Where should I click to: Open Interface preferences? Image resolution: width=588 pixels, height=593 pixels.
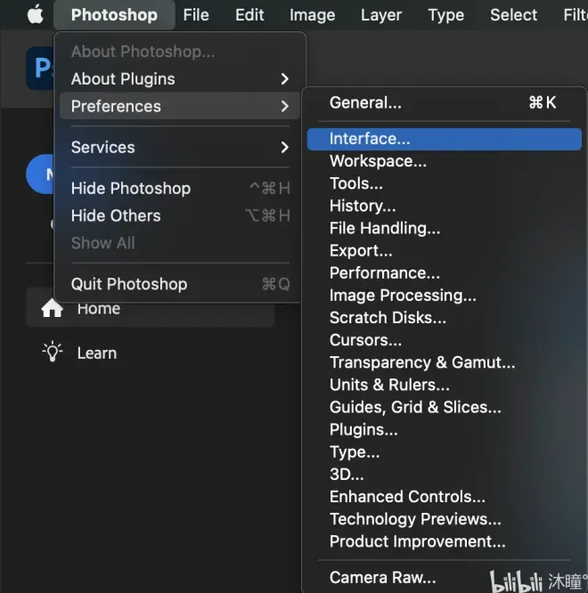pyautogui.click(x=445, y=139)
